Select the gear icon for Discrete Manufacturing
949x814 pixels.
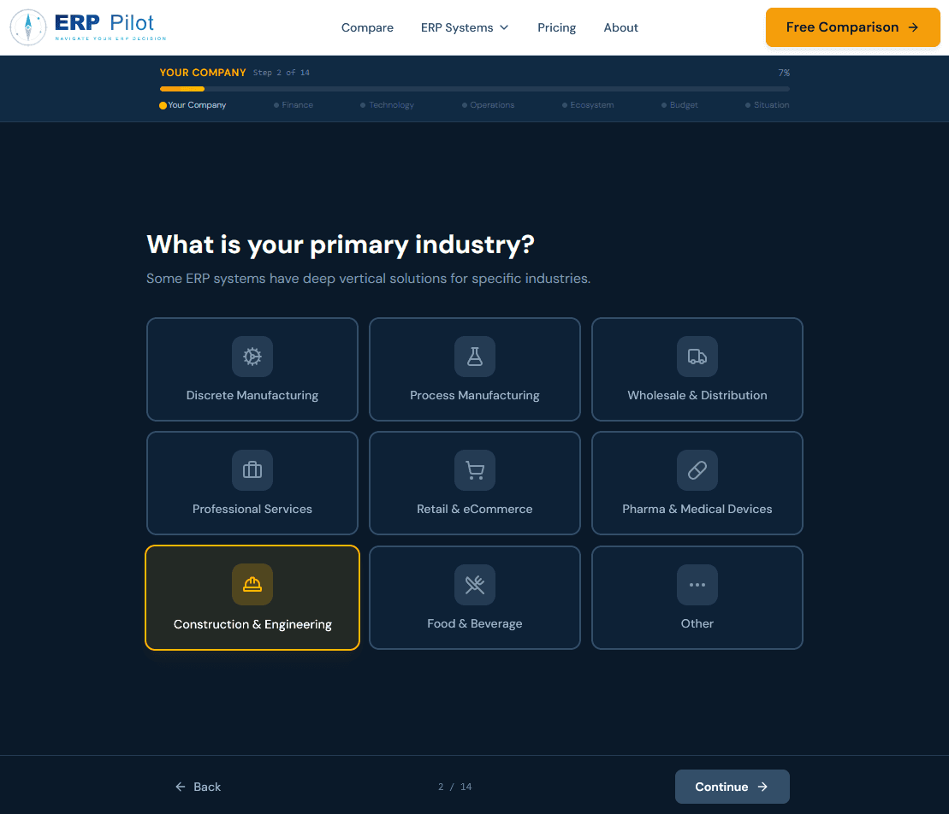pyautogui.click(x=252, y=357)
